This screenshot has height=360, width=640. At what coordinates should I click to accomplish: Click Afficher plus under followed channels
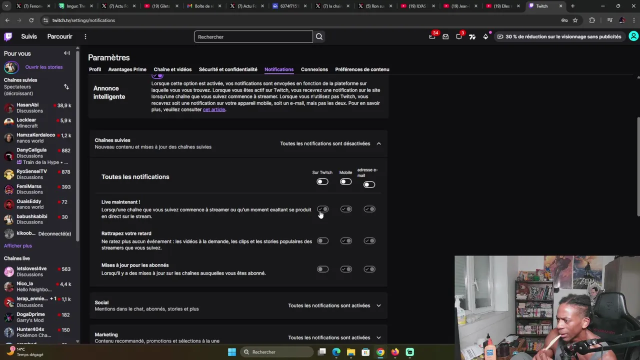tap(18, 245)
